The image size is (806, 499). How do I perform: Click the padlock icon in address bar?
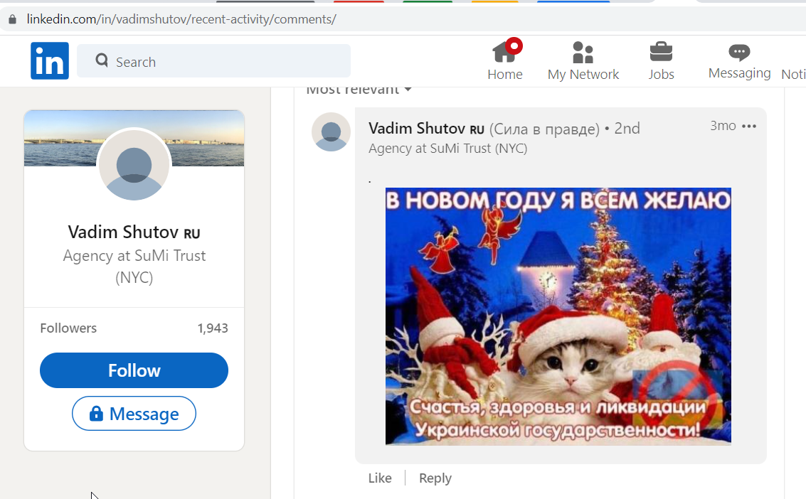click(x=12, y=19)
